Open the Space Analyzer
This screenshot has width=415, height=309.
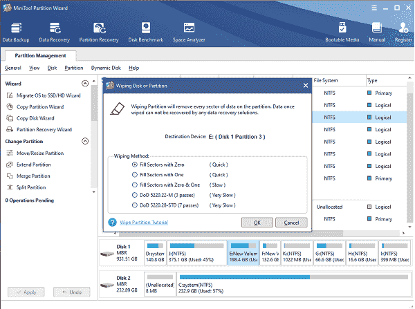coord(189,32)
